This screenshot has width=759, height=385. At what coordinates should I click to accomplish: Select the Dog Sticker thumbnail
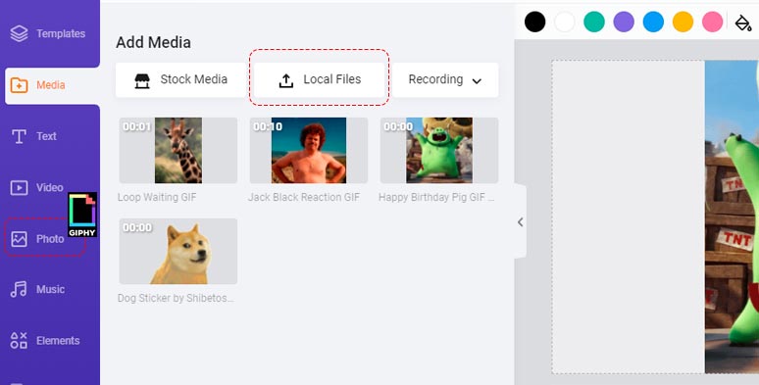[x=178, y=251]
